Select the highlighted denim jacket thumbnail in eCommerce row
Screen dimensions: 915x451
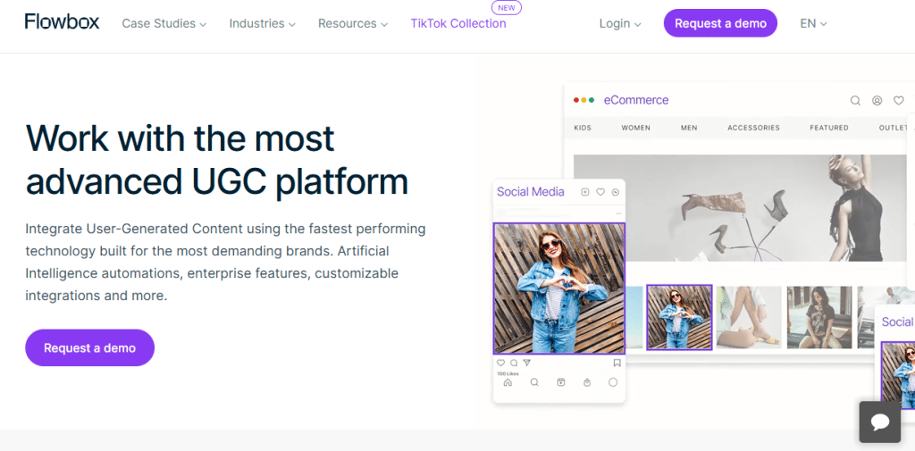point(679,317)
